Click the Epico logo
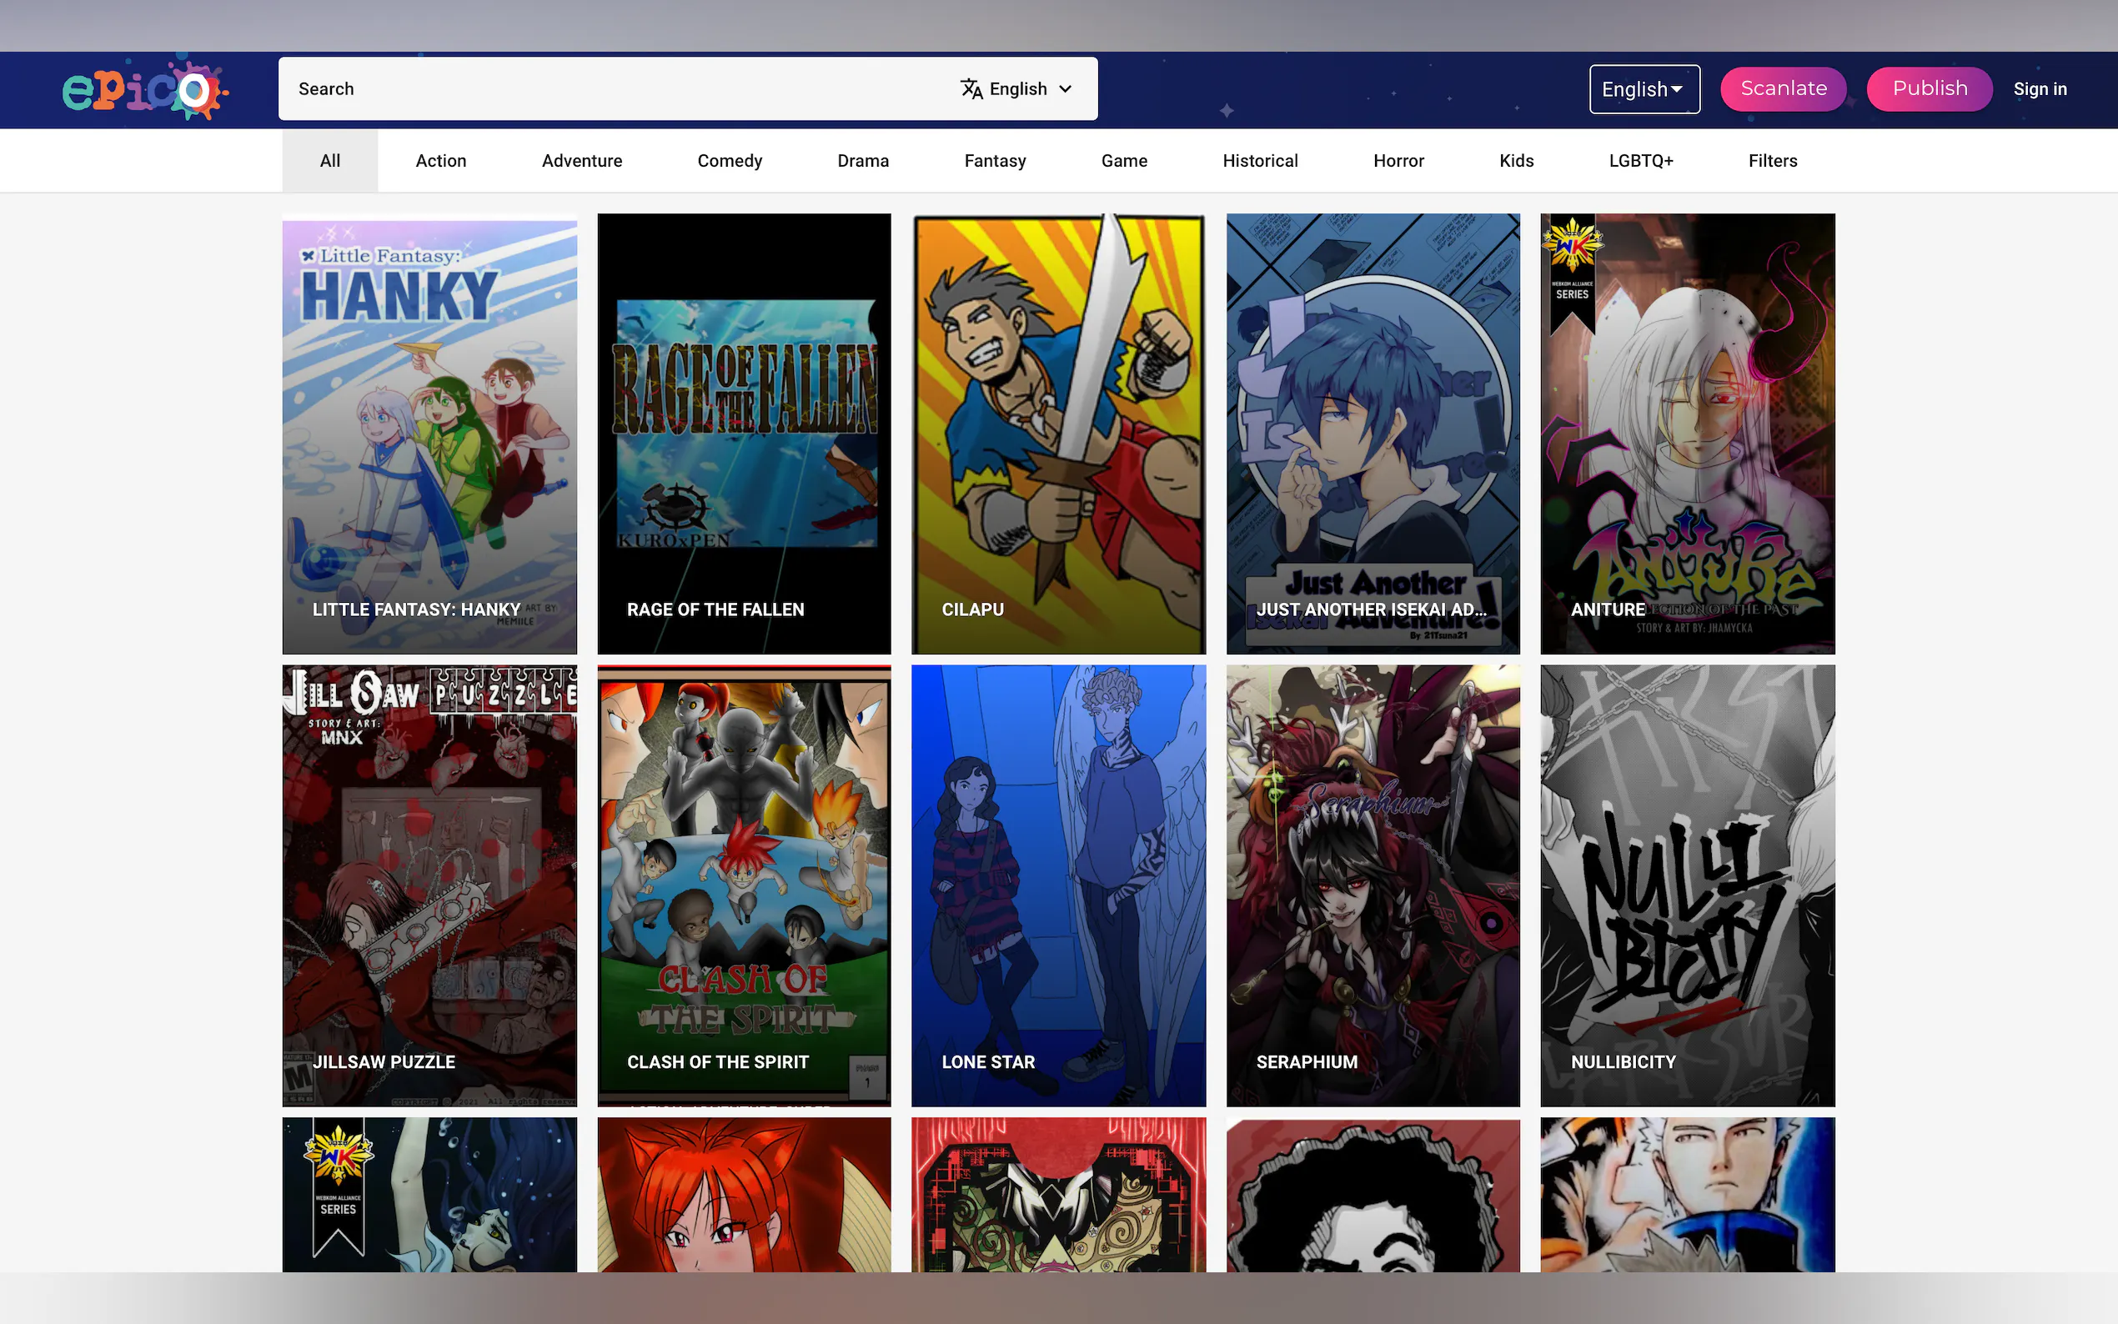Viewport: 2118px width, 1324px height. [144, 88]
